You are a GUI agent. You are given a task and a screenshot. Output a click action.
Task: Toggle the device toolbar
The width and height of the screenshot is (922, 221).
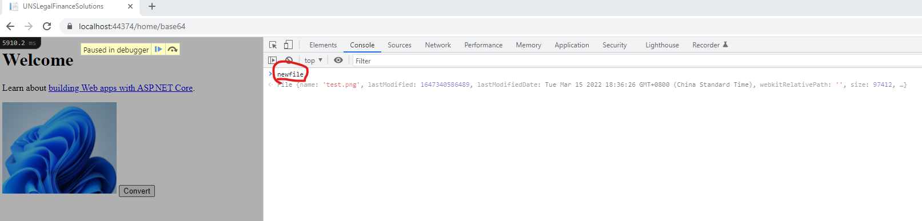click(x=288, y=45)
